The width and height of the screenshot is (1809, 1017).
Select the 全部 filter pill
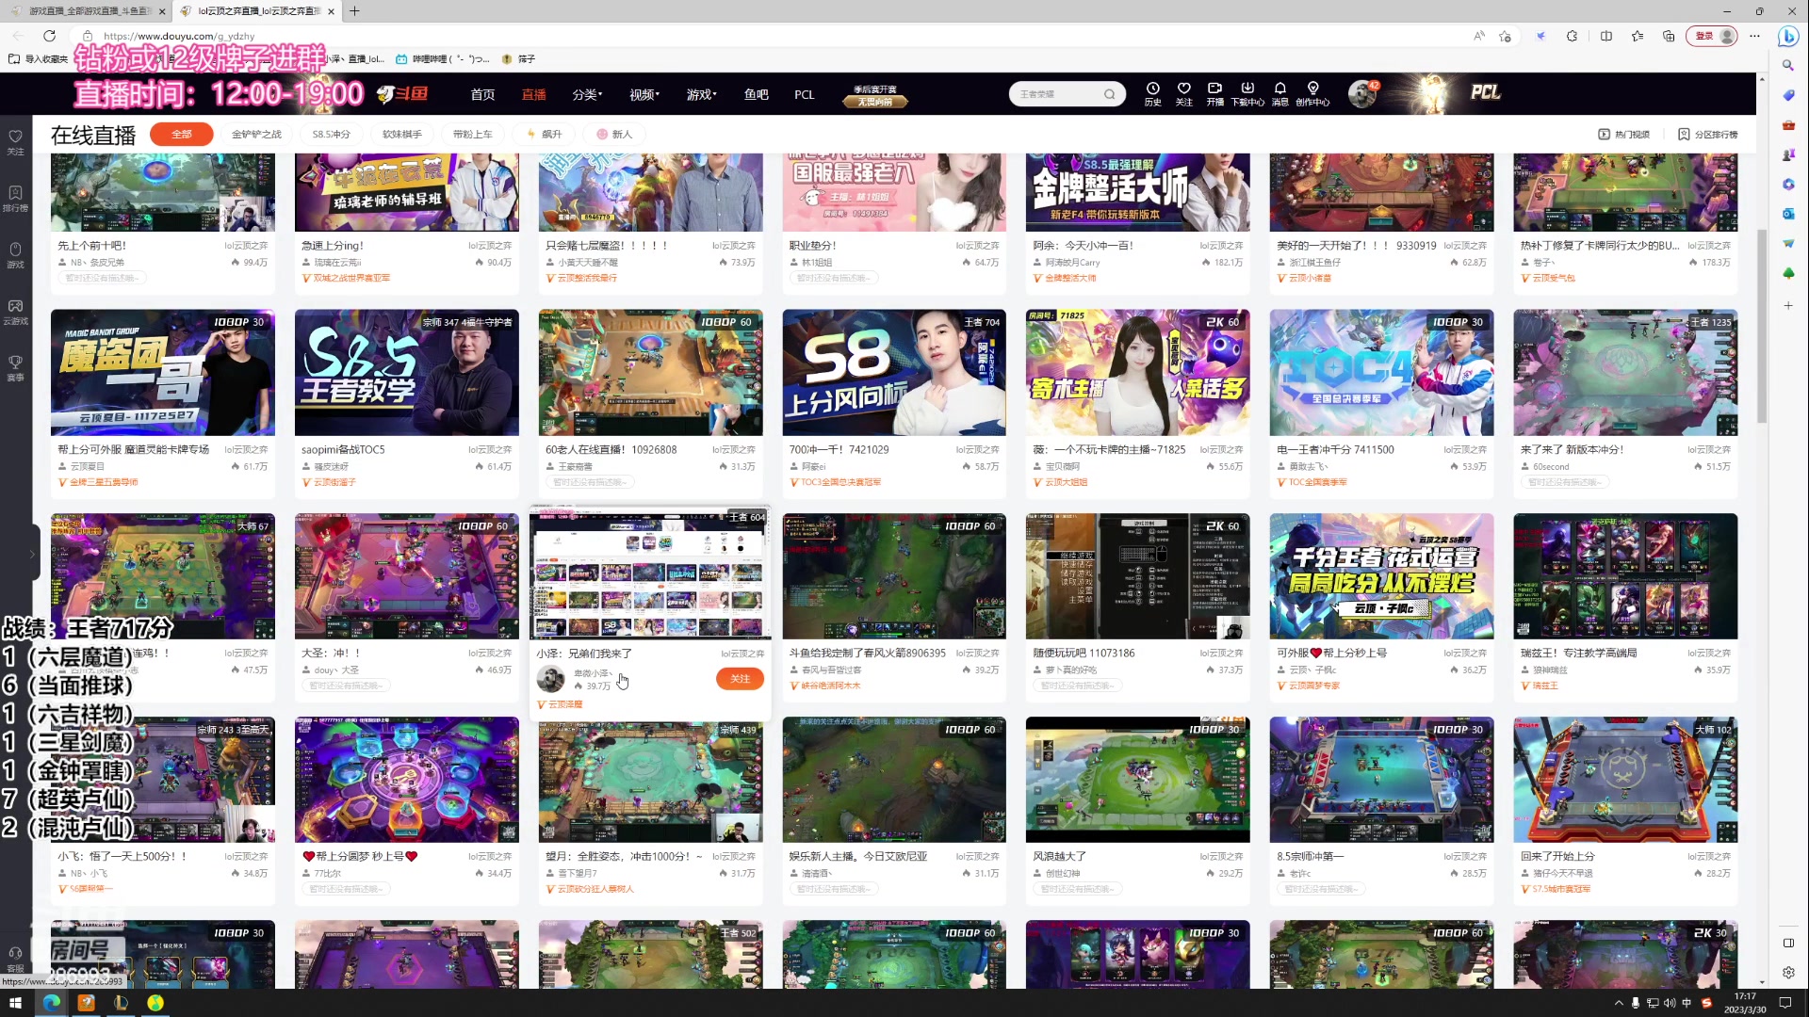click(x=181, y=135)
